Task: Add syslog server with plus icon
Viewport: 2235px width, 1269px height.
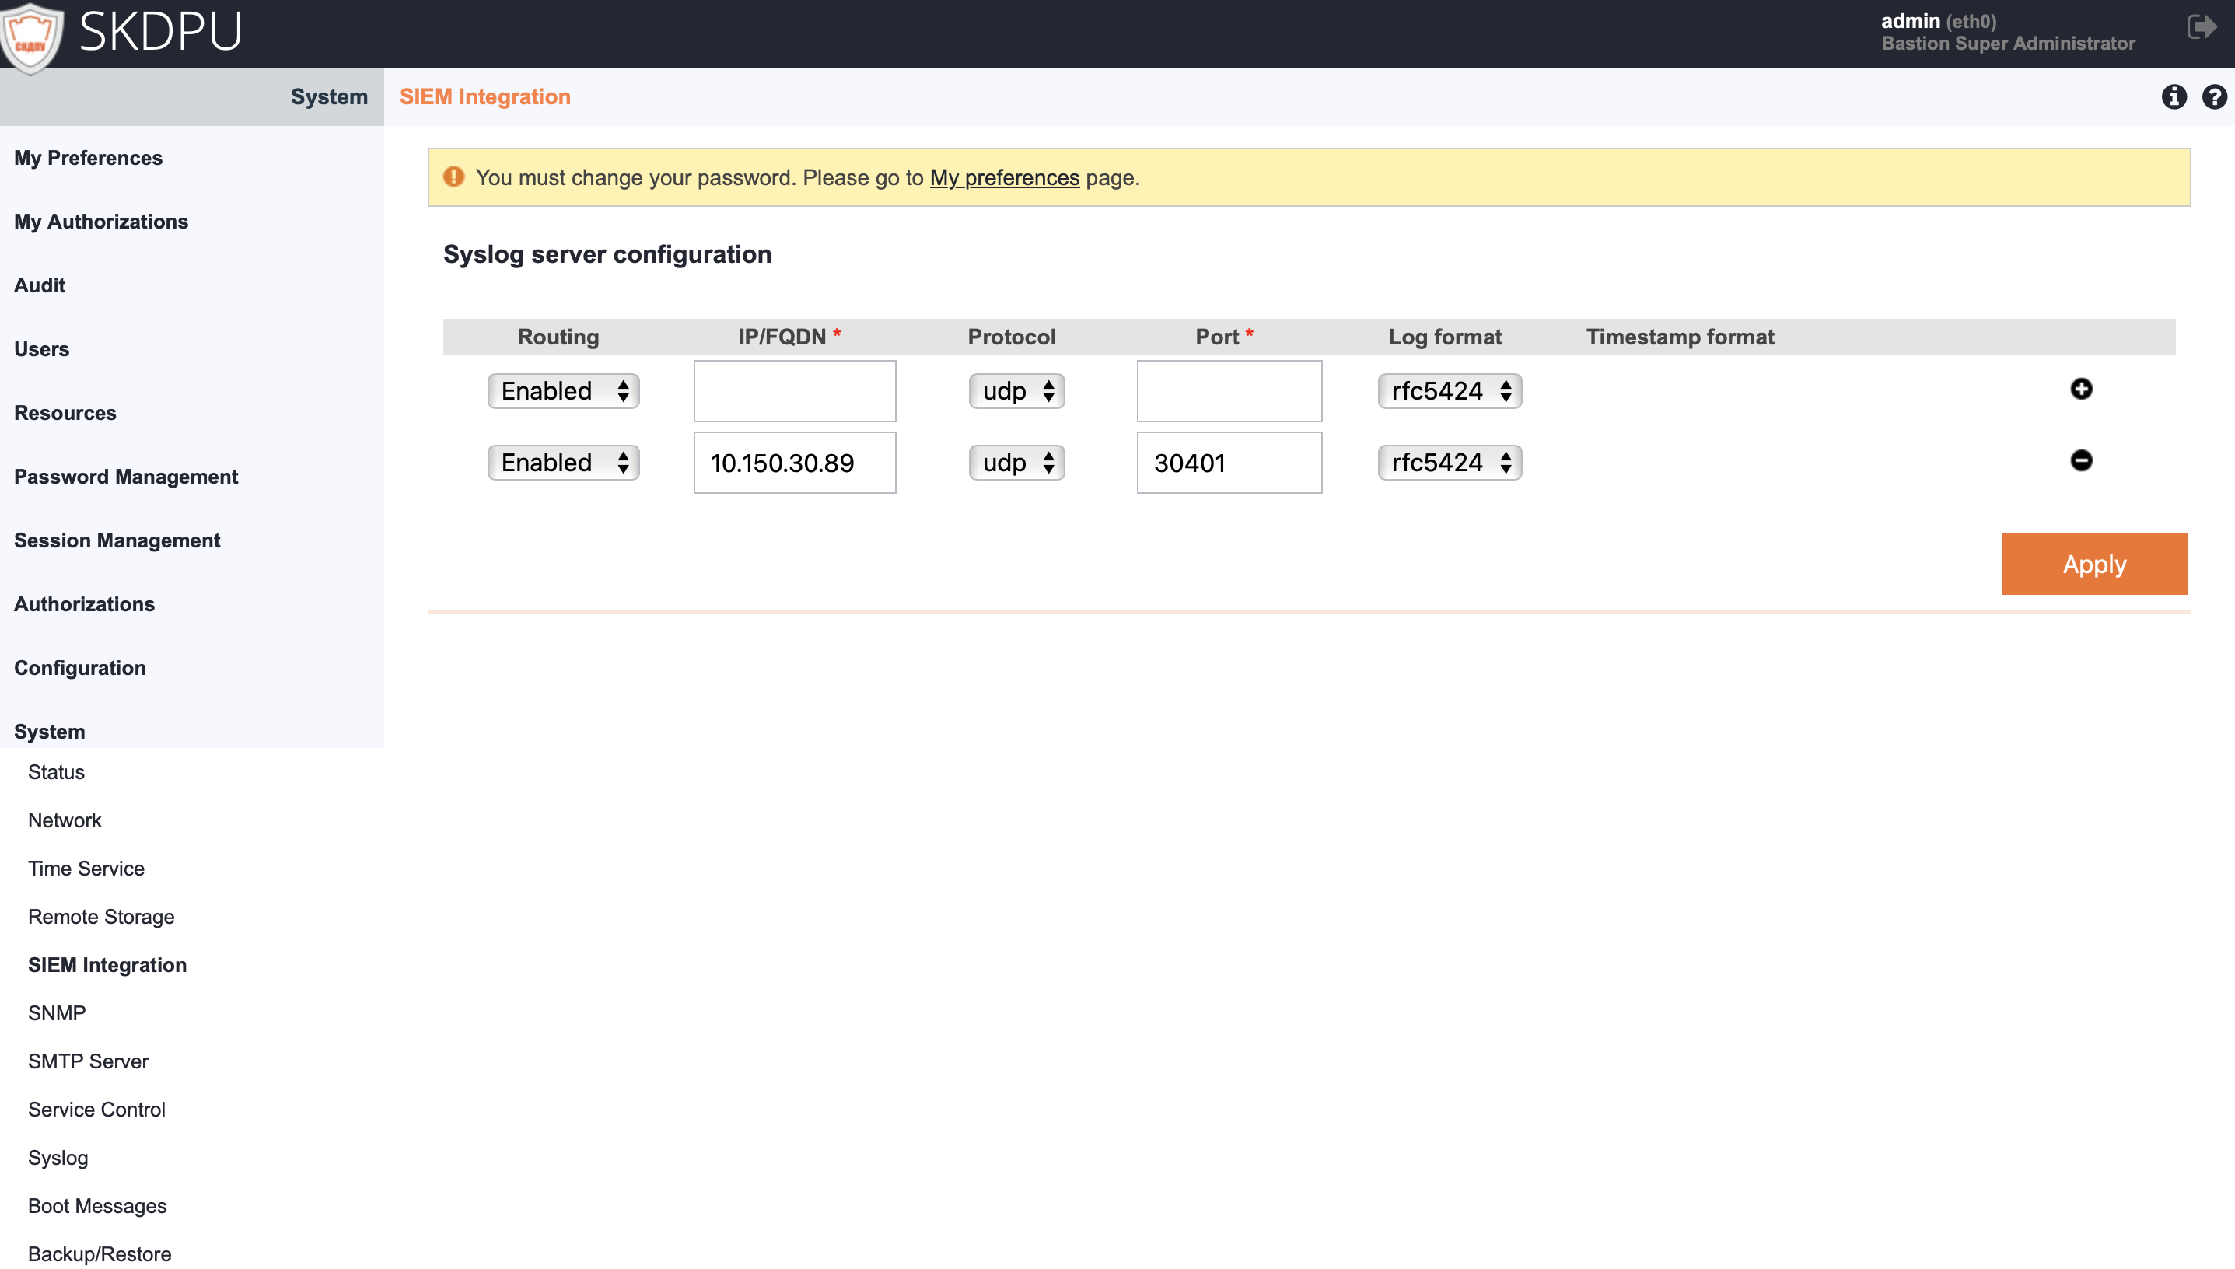Action: [2081, 389]
